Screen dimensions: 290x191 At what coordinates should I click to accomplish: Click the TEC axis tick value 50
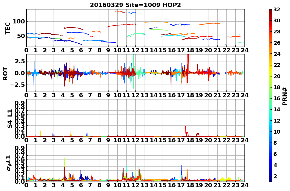(21, 36)
